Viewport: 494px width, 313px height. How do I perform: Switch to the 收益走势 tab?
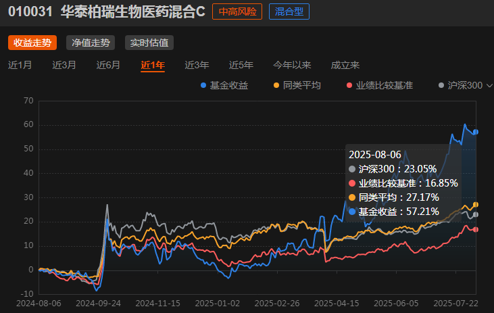coord(32,43)
